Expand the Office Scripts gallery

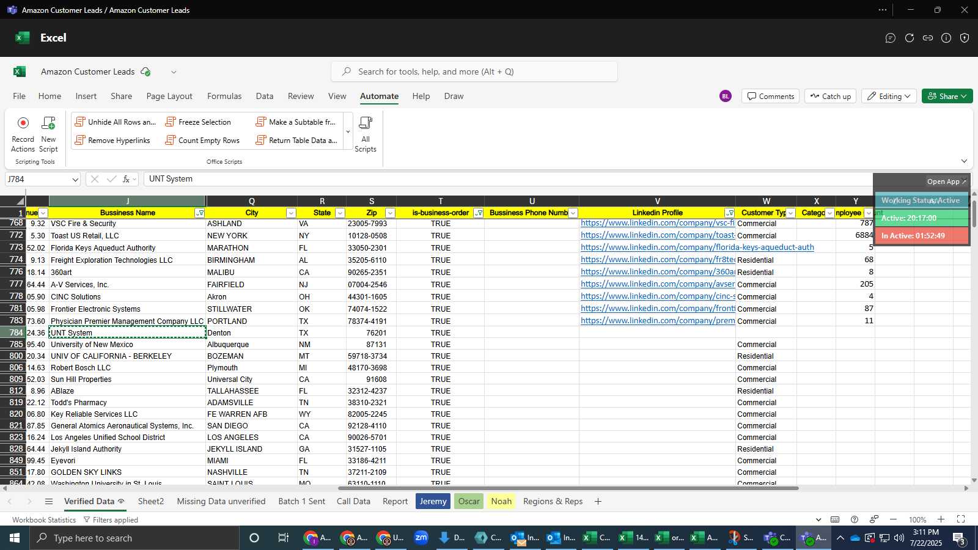pyautogui.click(x=348, y=132)
